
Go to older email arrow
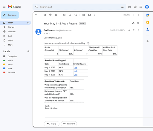(x=139, y=15)
